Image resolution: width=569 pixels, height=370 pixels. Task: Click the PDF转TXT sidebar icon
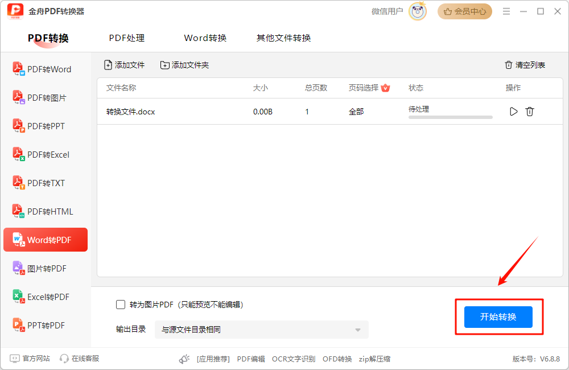(18, 183)
